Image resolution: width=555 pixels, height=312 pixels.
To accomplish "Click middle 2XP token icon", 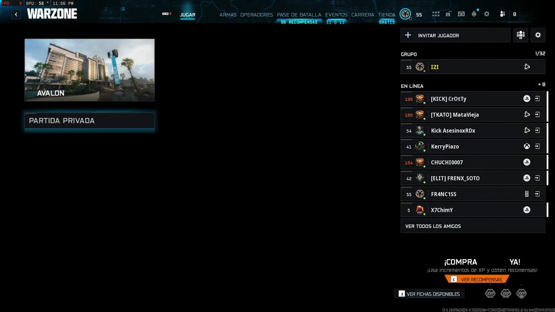I will point(506,294).
